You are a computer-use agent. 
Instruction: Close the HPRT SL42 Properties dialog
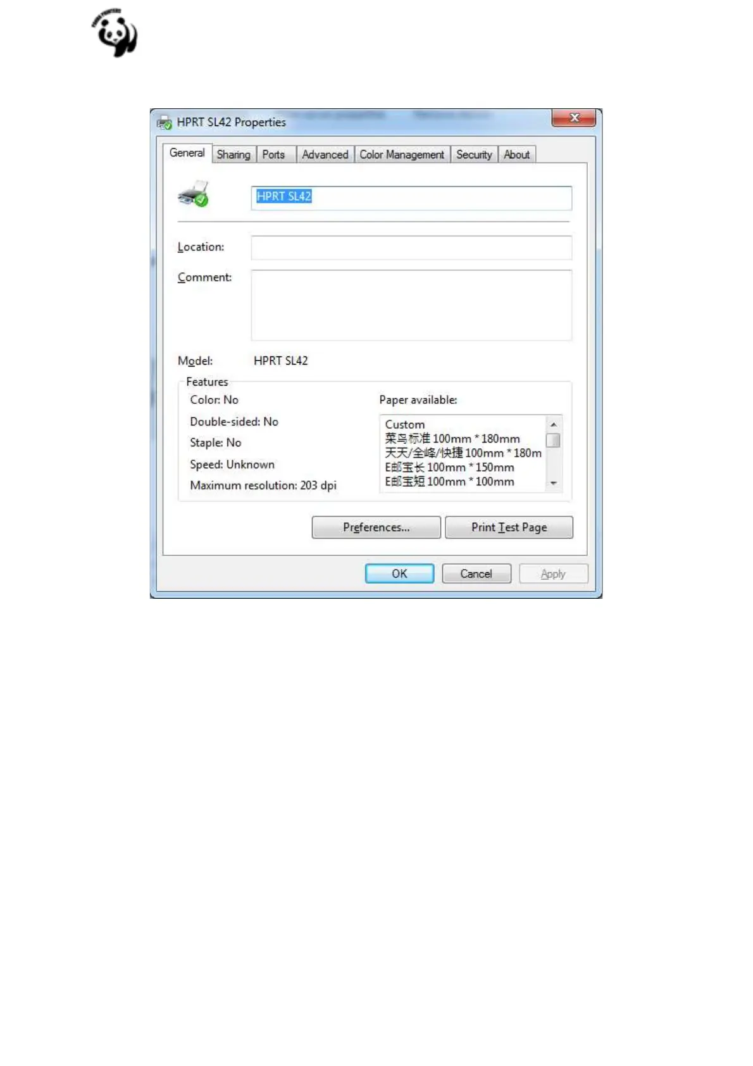(x=574, y=118)
